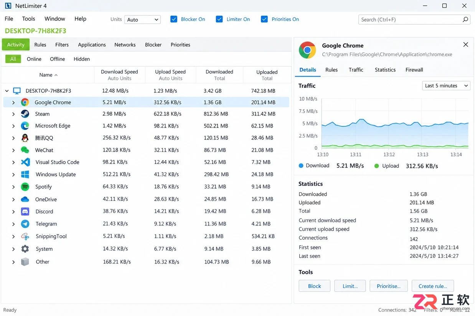
Task: Click the Telegram icon
Action: pyautogui.click(x=25, y=224)
